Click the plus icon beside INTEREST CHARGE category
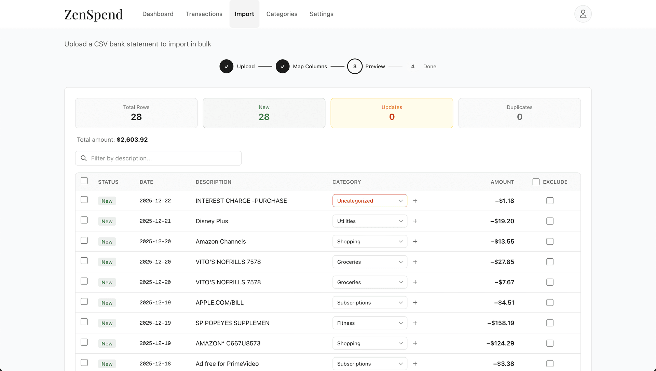 tap(415, 201)
